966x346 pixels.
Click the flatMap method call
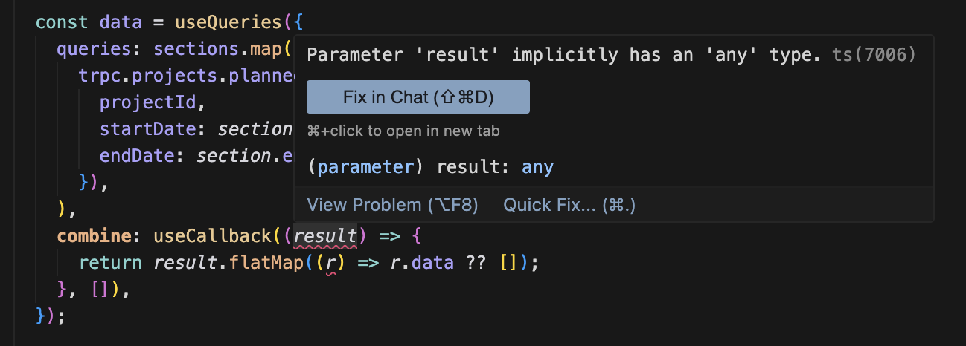coord(264,263)
